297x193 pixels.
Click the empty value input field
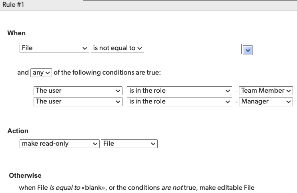pyautogui.click(x=194, y=49)
